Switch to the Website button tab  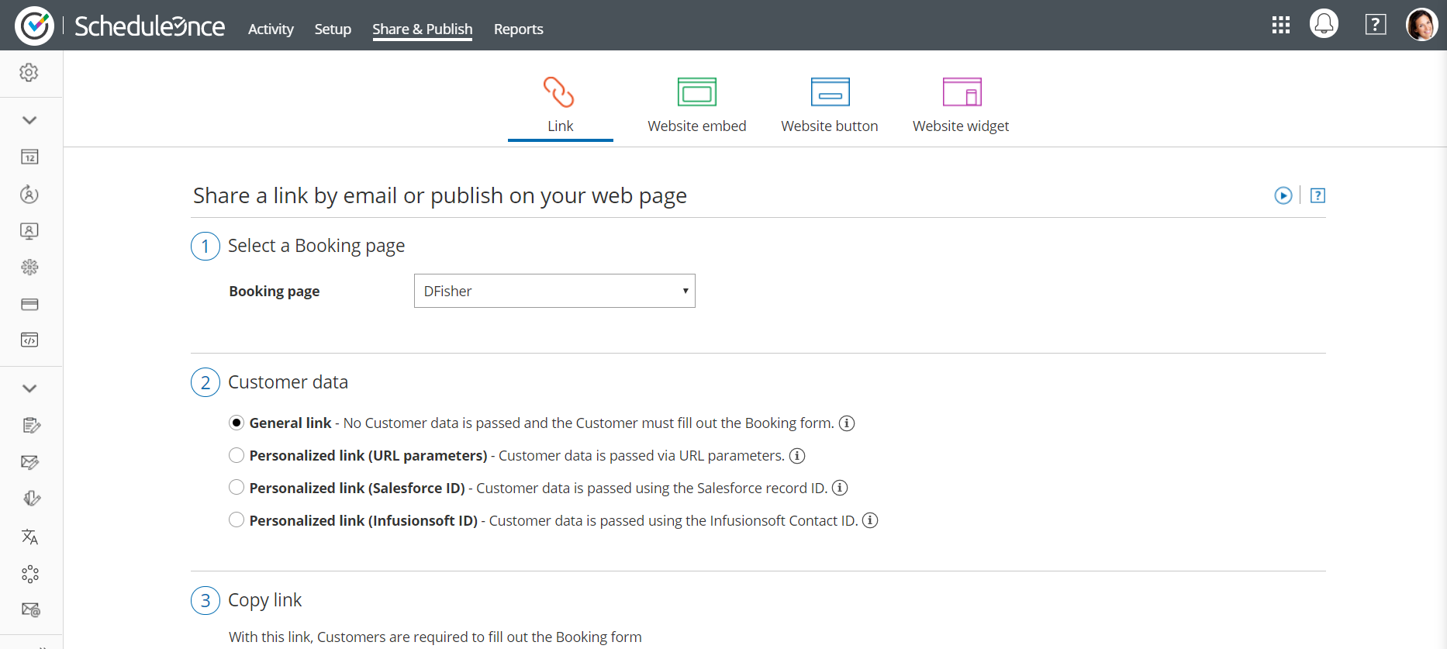coord(830,106)
